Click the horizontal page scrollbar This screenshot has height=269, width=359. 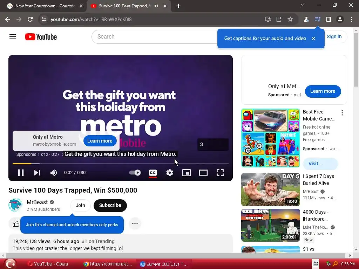(x=176, y=255)
